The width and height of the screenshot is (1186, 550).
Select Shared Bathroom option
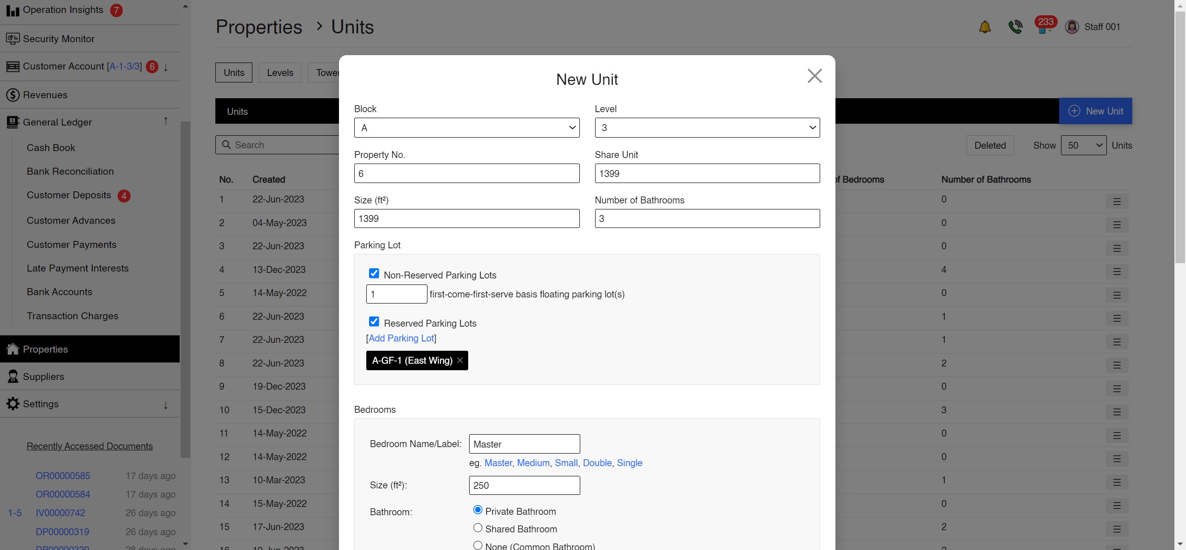click(x=477, y=528)
